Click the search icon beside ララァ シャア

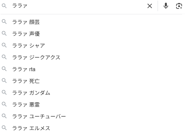coord(4,45)
